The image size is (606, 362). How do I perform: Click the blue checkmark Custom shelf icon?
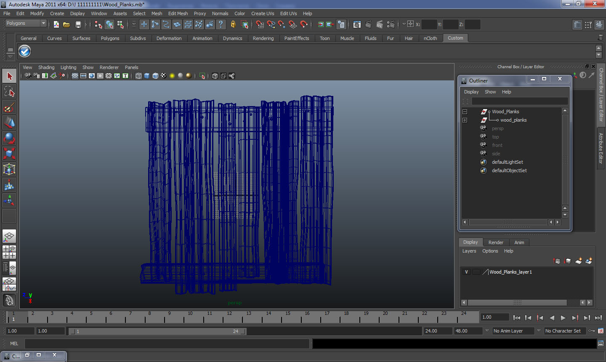tap(25, 51)
